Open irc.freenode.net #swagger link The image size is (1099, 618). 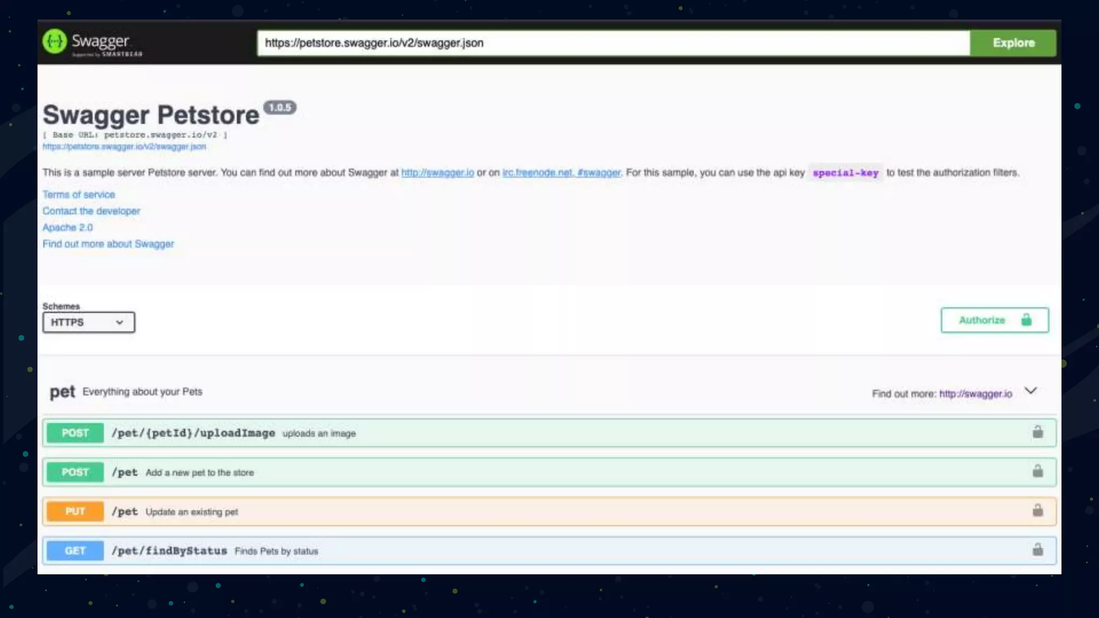click(x=561, y=173)
